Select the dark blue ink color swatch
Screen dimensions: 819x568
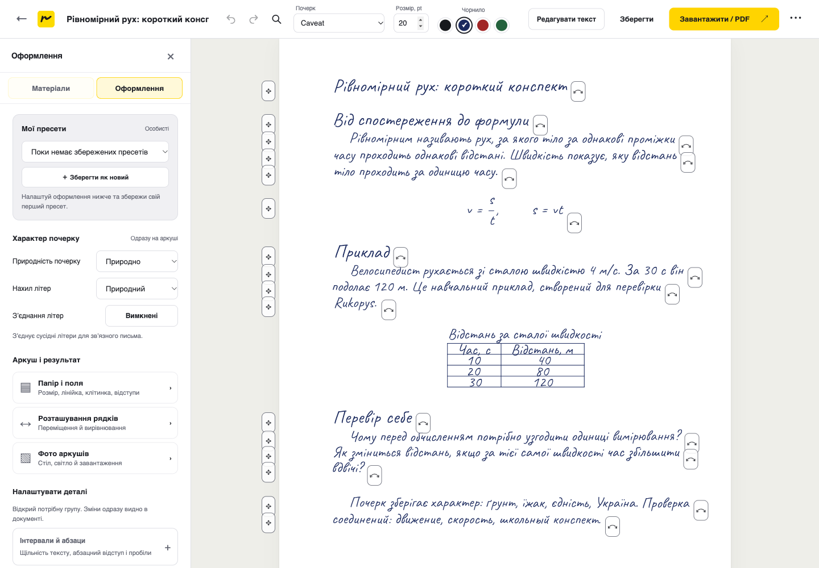click(x=464, y=25)
